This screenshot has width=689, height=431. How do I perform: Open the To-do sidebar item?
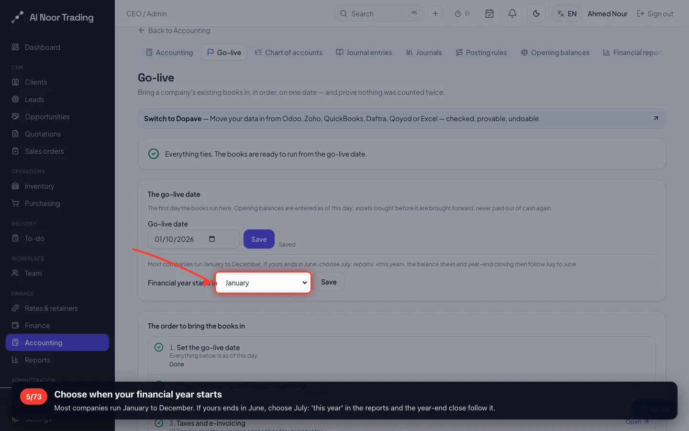[57, 238]
